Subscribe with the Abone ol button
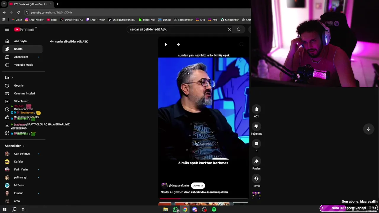Viewport: 379px width, 213px height. [198, 185]
